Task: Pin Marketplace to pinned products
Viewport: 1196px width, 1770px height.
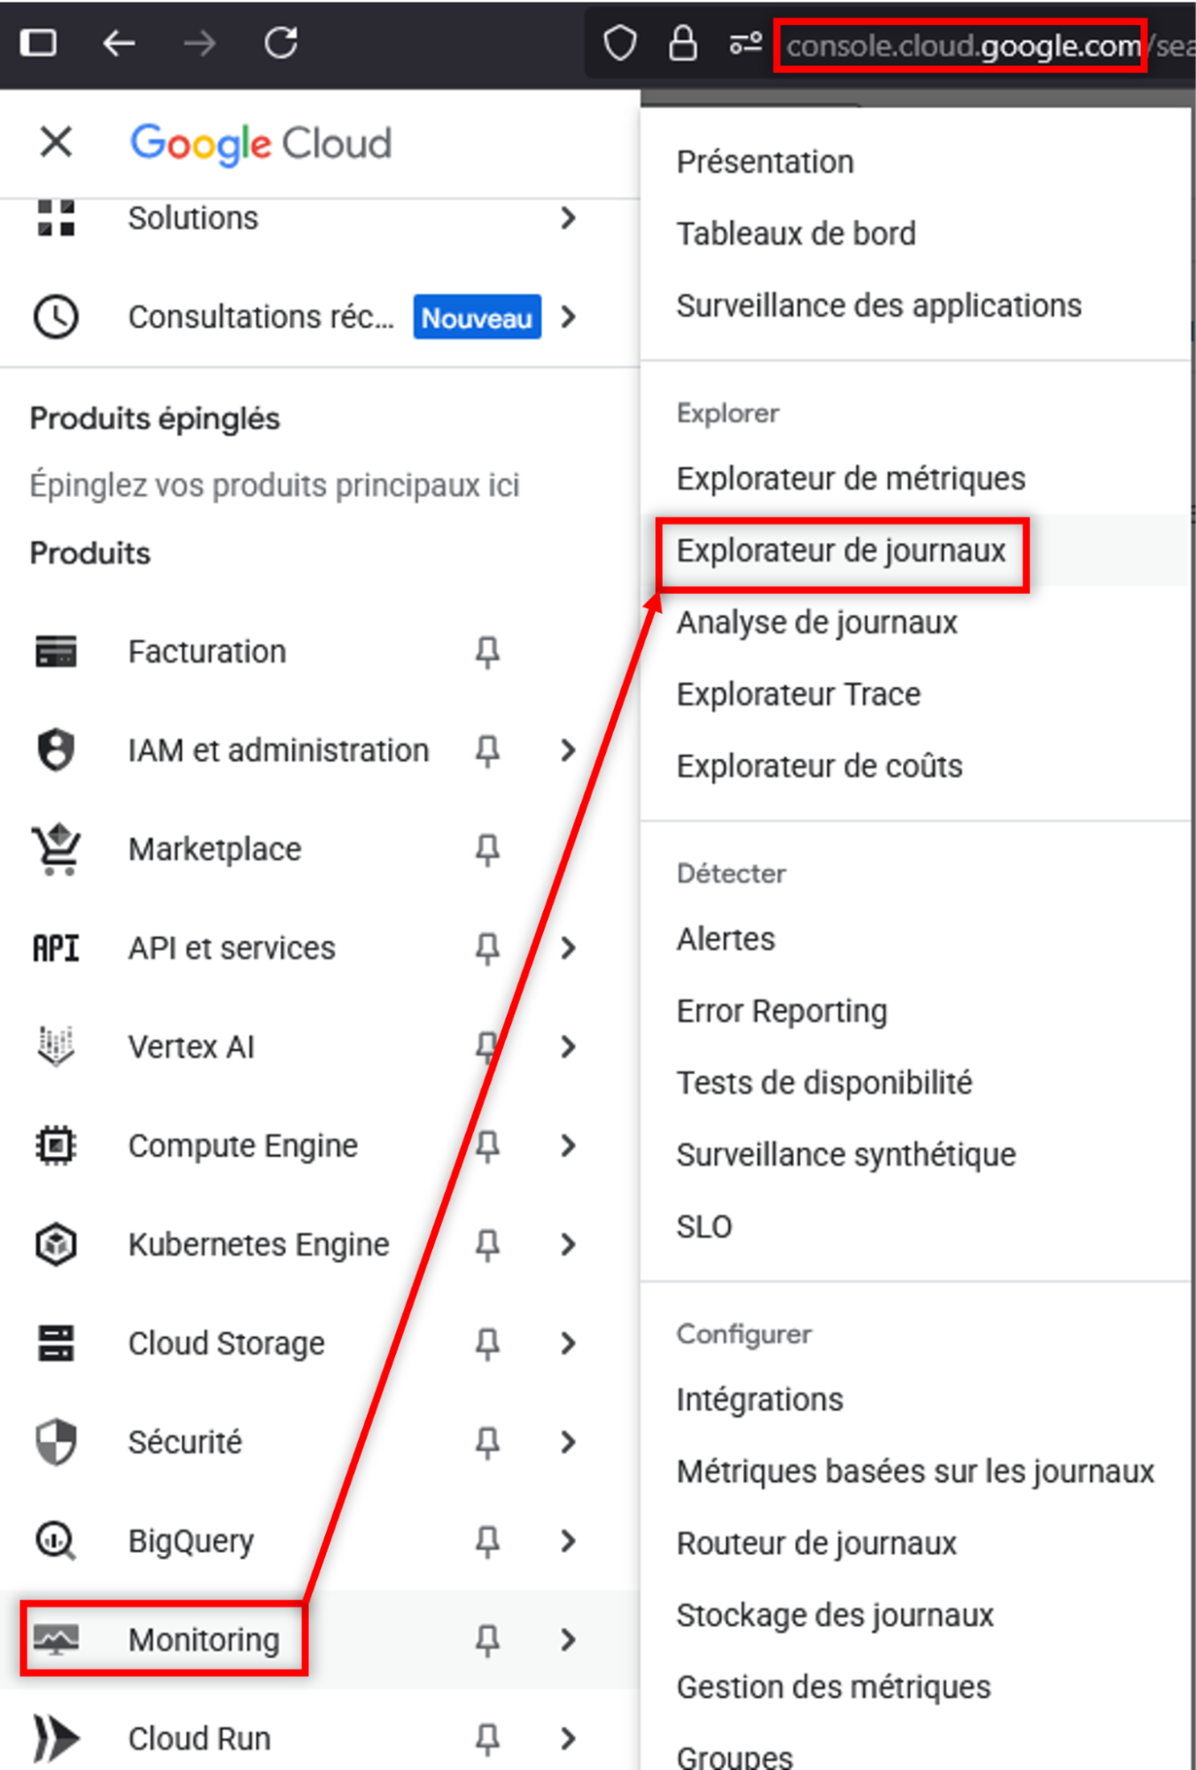Action: click(x=487, y=850)
